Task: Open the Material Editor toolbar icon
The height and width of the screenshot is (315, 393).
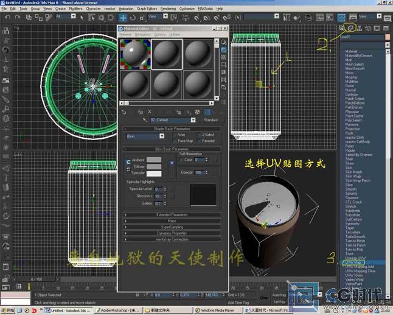Action: tap(341, 18)
